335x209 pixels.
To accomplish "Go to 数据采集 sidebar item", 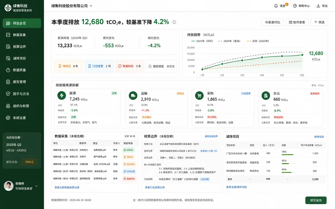I will pos(22,35).
